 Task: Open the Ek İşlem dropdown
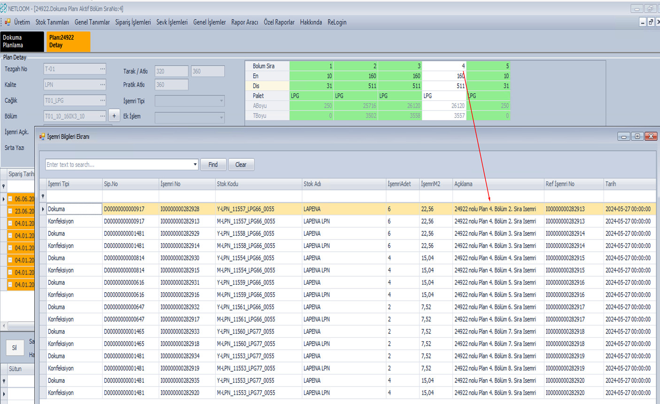pos(221,117)
